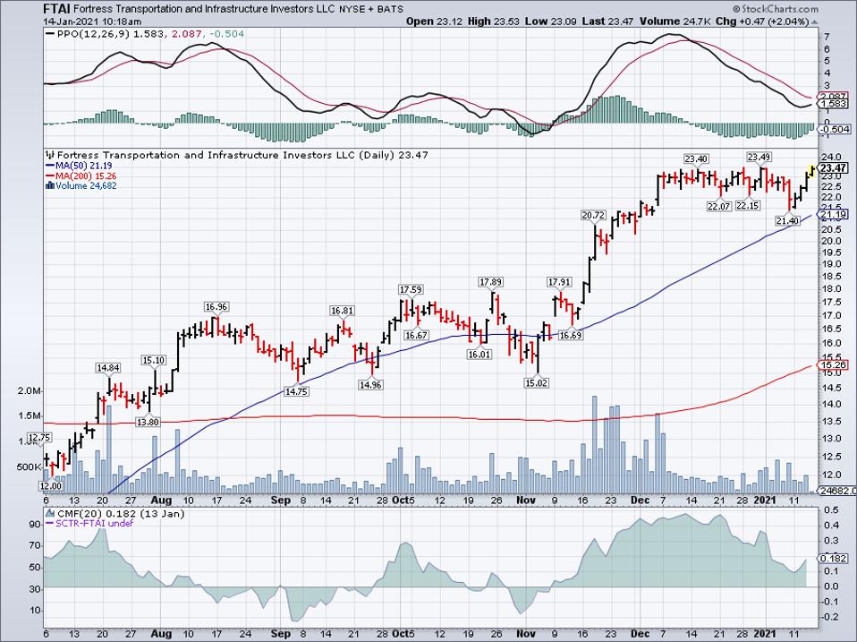Click the High 23.53 value

494,21
